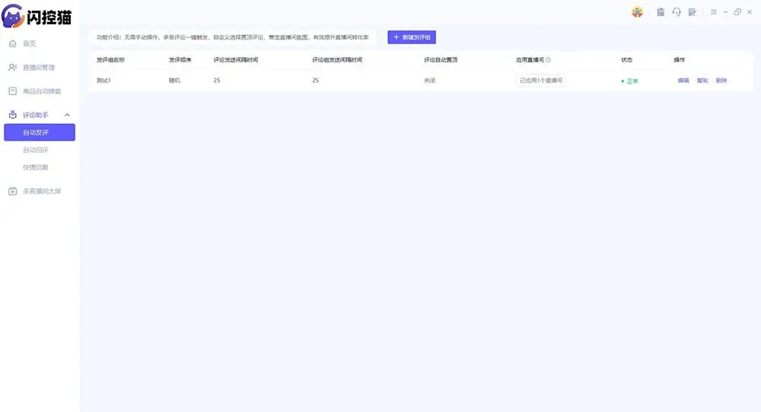Click the help icon beside 应用直播间
Image resolution: width=761 pixels, height=412 pixels.
click(x=549, y=60)
